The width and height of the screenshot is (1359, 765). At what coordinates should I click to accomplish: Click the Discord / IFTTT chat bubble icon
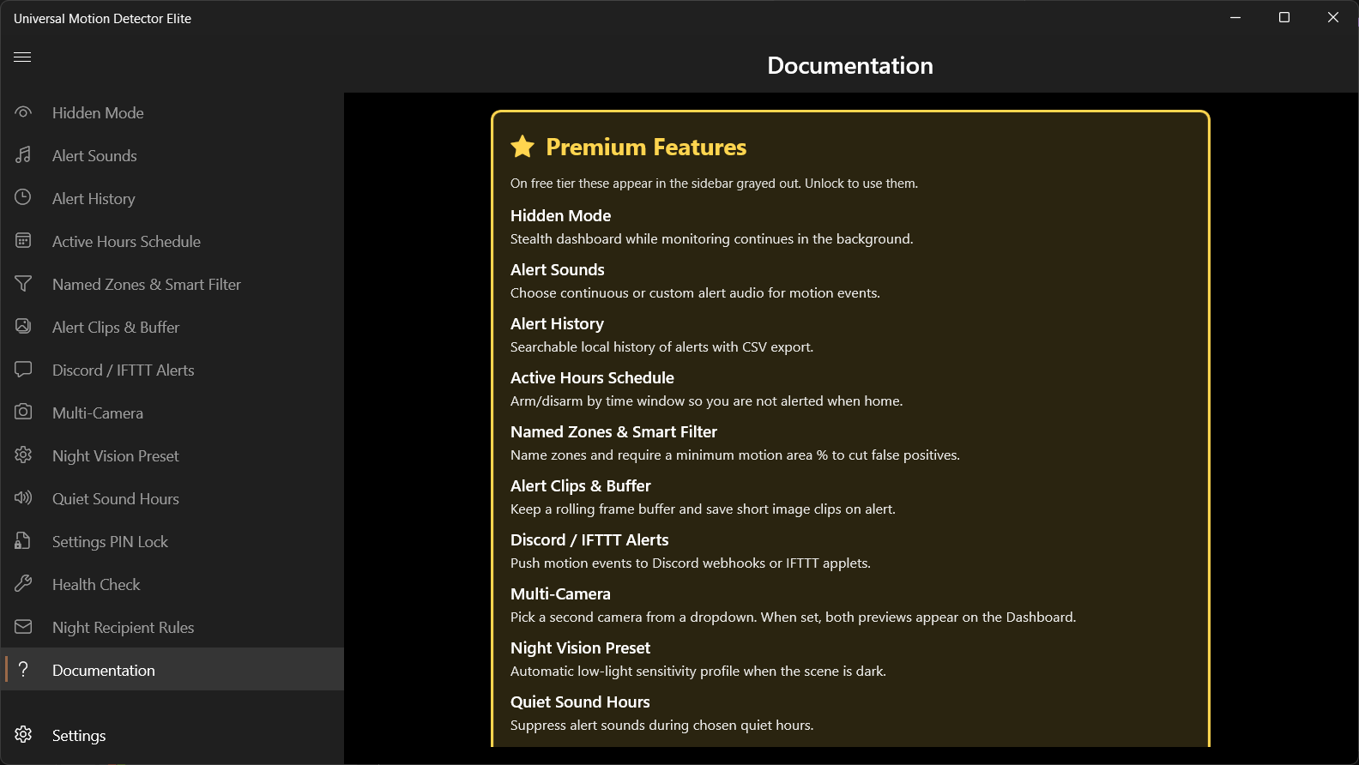click(23, 370)
